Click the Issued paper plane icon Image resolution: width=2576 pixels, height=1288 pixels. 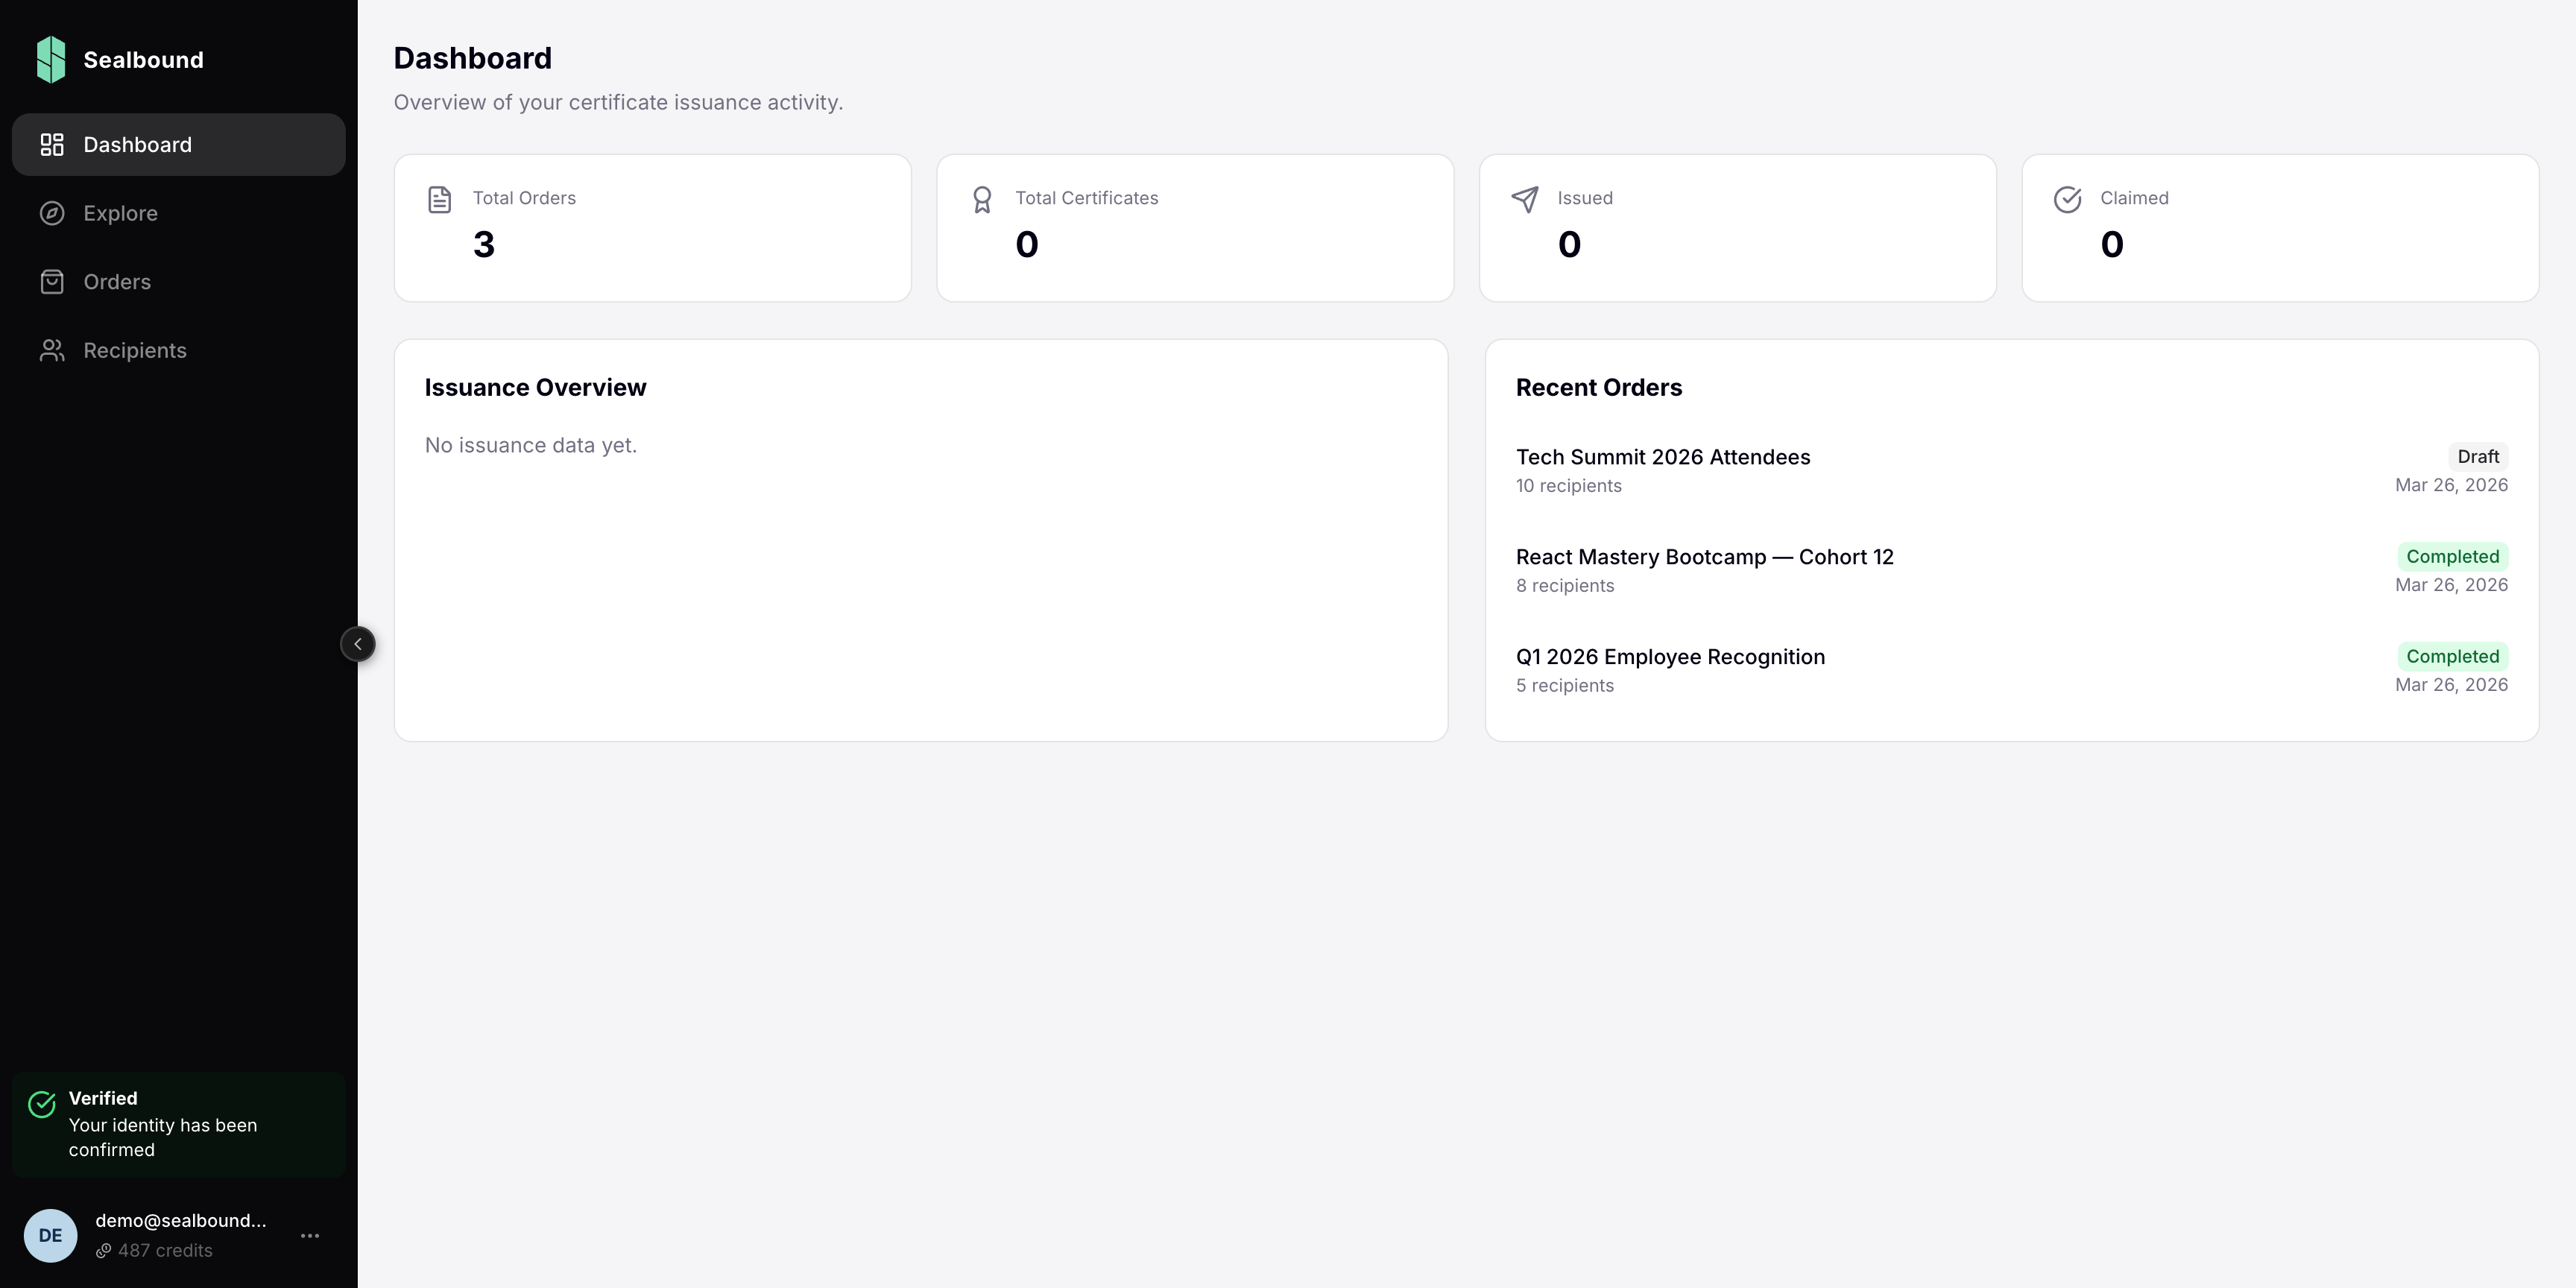tap(1525, 199)
